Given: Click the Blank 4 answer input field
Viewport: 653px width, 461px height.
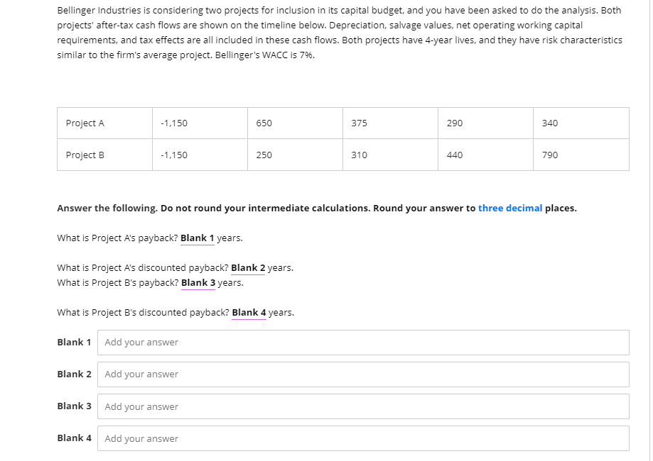Looking at the screenshot, I should 363,438.
